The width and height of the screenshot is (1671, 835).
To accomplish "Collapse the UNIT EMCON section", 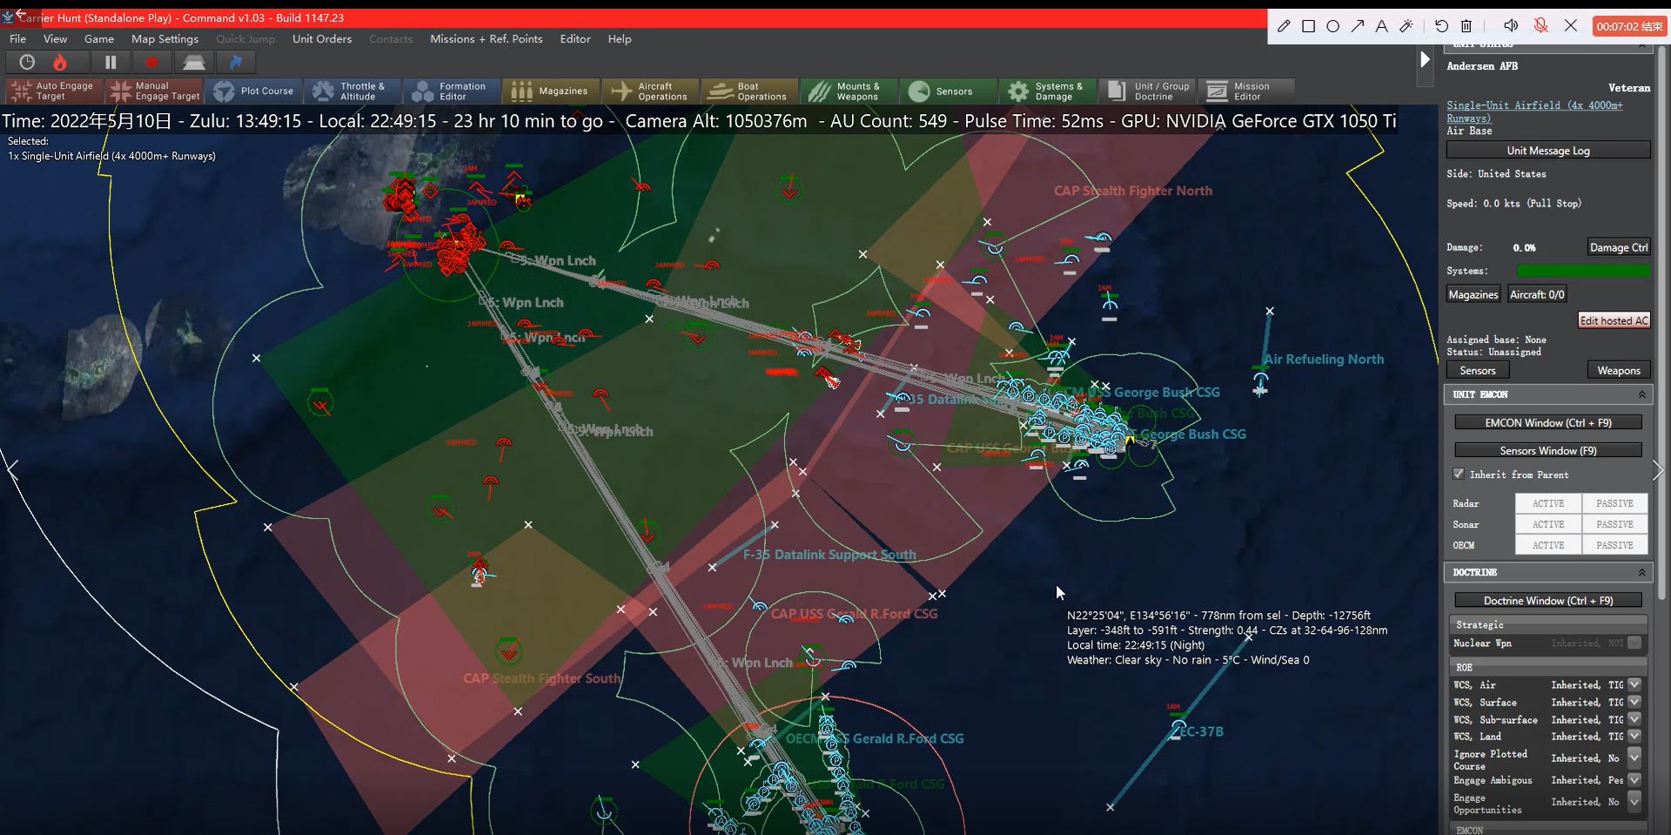I will (1641, 394).
